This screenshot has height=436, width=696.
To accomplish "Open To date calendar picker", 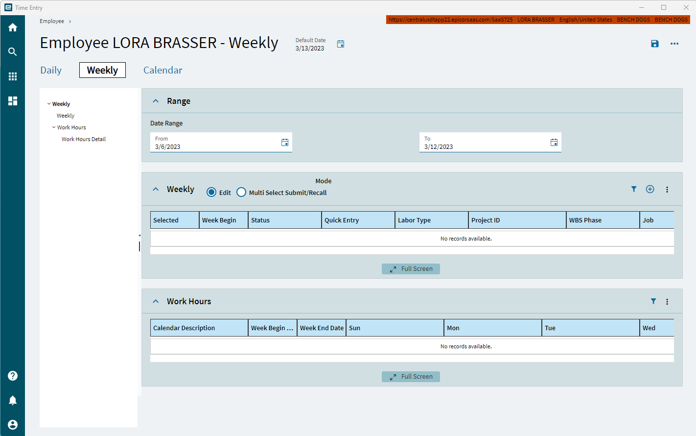I will click(x=554, y=143).
